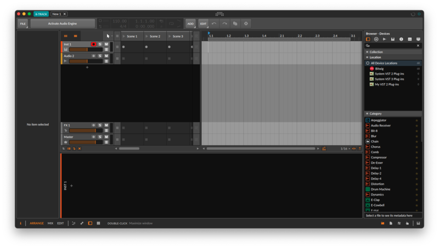Open beat grid 1/16 dropdown
Image resolution: width=439 pixels, height=248 pixels.
[x=345, y=148]
